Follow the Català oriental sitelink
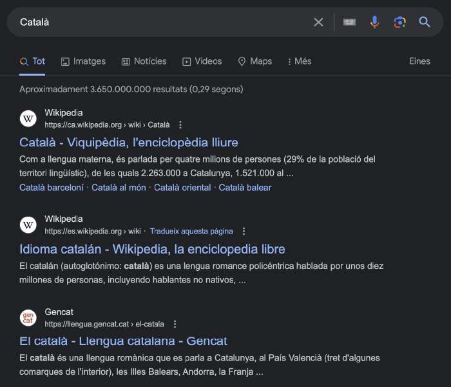451x387 pixels. (182, 188)
